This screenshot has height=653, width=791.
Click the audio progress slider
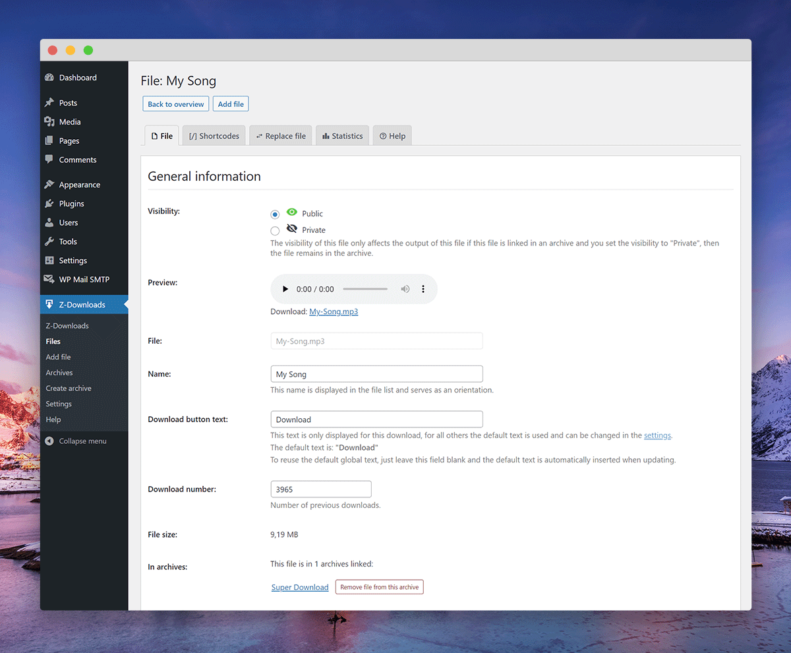pyautogui.click(x=365, y=289)
